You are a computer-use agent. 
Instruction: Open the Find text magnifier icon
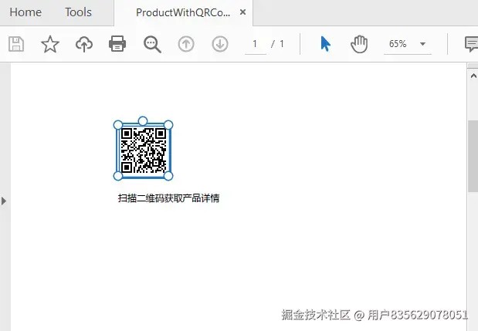pos(152,45)
